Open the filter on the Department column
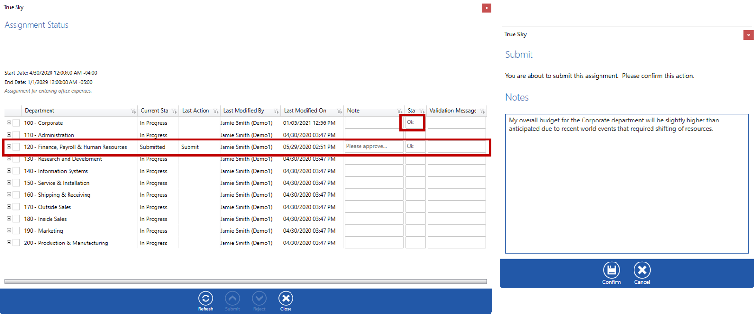The image size is (754, 314). point(134,111)
